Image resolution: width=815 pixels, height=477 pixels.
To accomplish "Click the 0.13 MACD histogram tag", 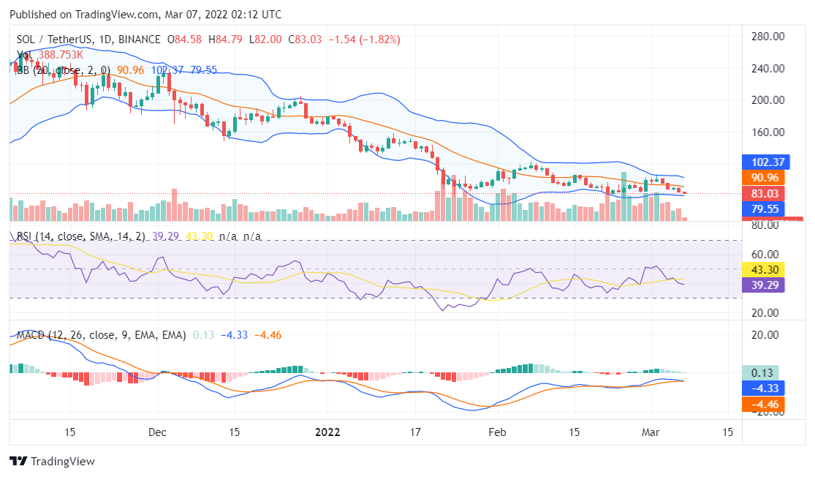I will pyautogui.click(x=760, y=372).
